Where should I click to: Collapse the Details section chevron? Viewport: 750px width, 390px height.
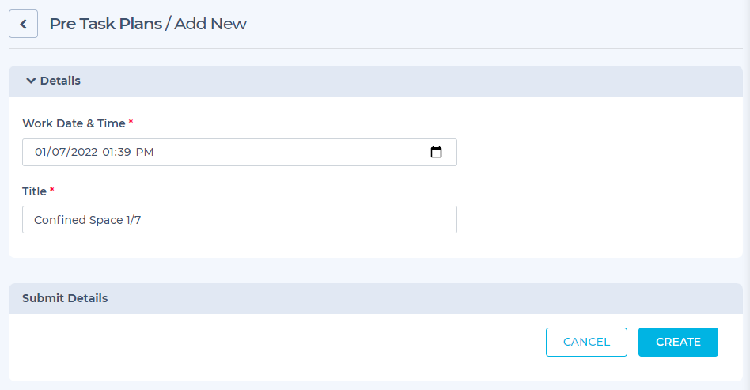click(x=31, y=81)
